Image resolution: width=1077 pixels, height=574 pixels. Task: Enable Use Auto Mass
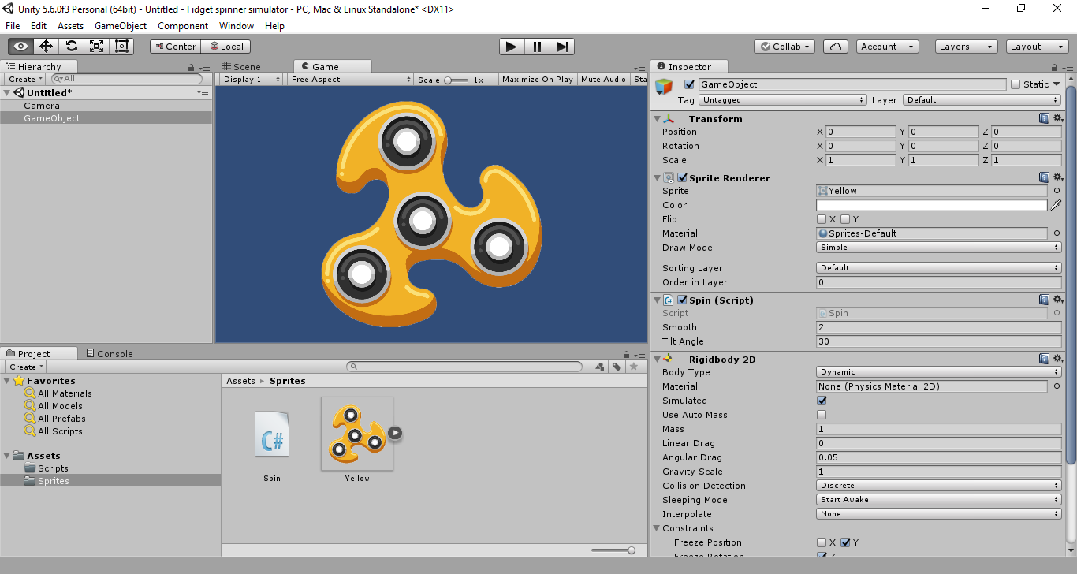pyautogui.click(x=822, y=415)
